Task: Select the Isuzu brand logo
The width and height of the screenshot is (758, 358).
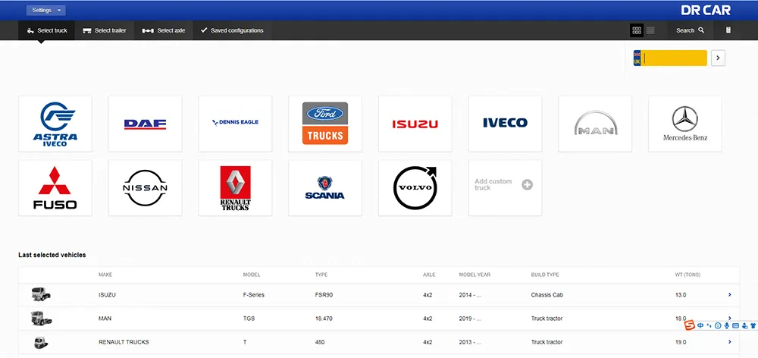Action: [415, 124]
